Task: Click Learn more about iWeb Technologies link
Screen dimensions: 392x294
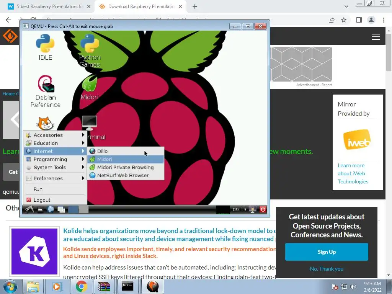Action: pyautogui.click(x=353, y=173)
